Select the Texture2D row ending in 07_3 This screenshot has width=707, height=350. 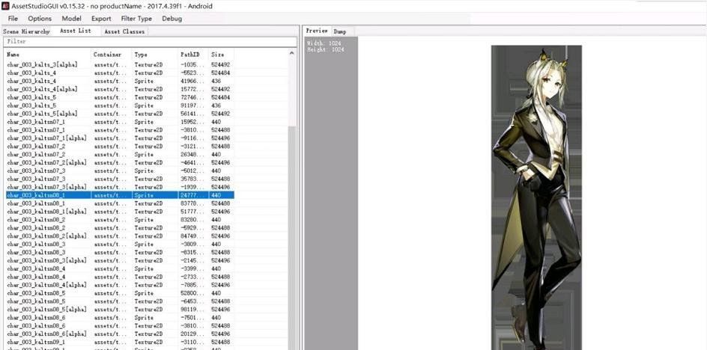point(120,179)
